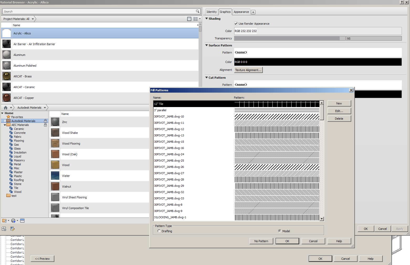Image resolution: width=410 pixels, height=265 pixels.
Task: Click the No Pattern button
Action: pos(261,241)
